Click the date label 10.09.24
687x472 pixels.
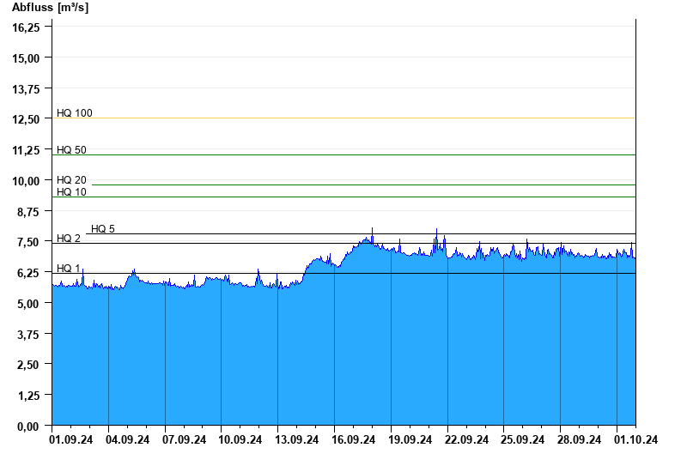point(240,439)
